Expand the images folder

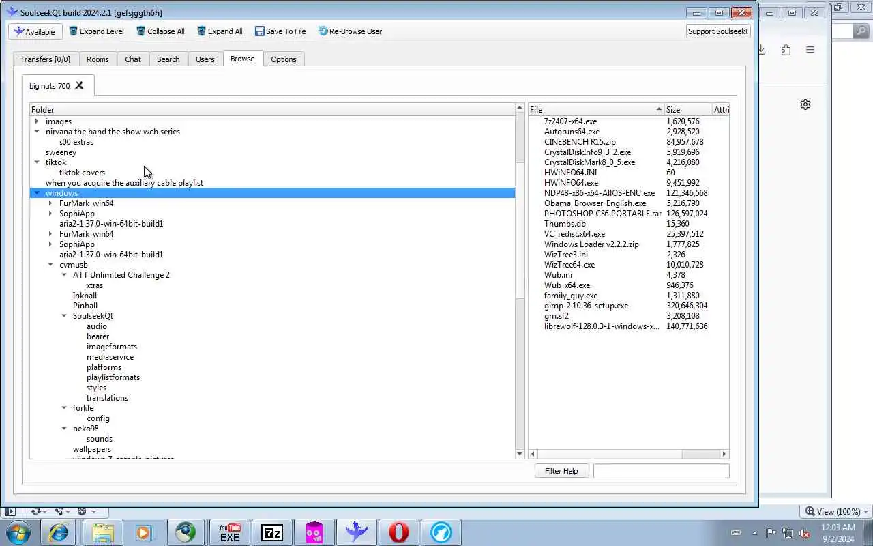[37, 121]
